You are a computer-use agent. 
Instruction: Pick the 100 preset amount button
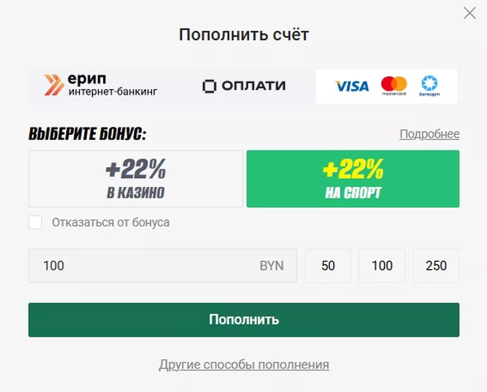[x=382, y=266]
